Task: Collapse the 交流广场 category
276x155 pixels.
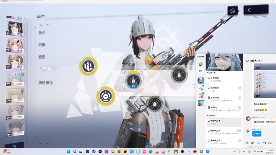Action: pyautogui.click(x=211, y=73)
